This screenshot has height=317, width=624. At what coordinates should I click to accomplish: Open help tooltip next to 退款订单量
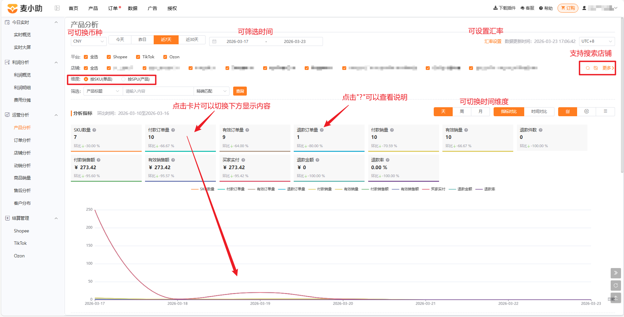322,130
